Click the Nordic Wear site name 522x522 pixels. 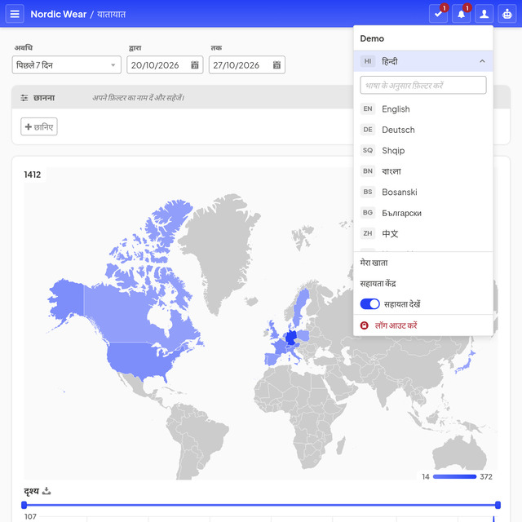58,15
